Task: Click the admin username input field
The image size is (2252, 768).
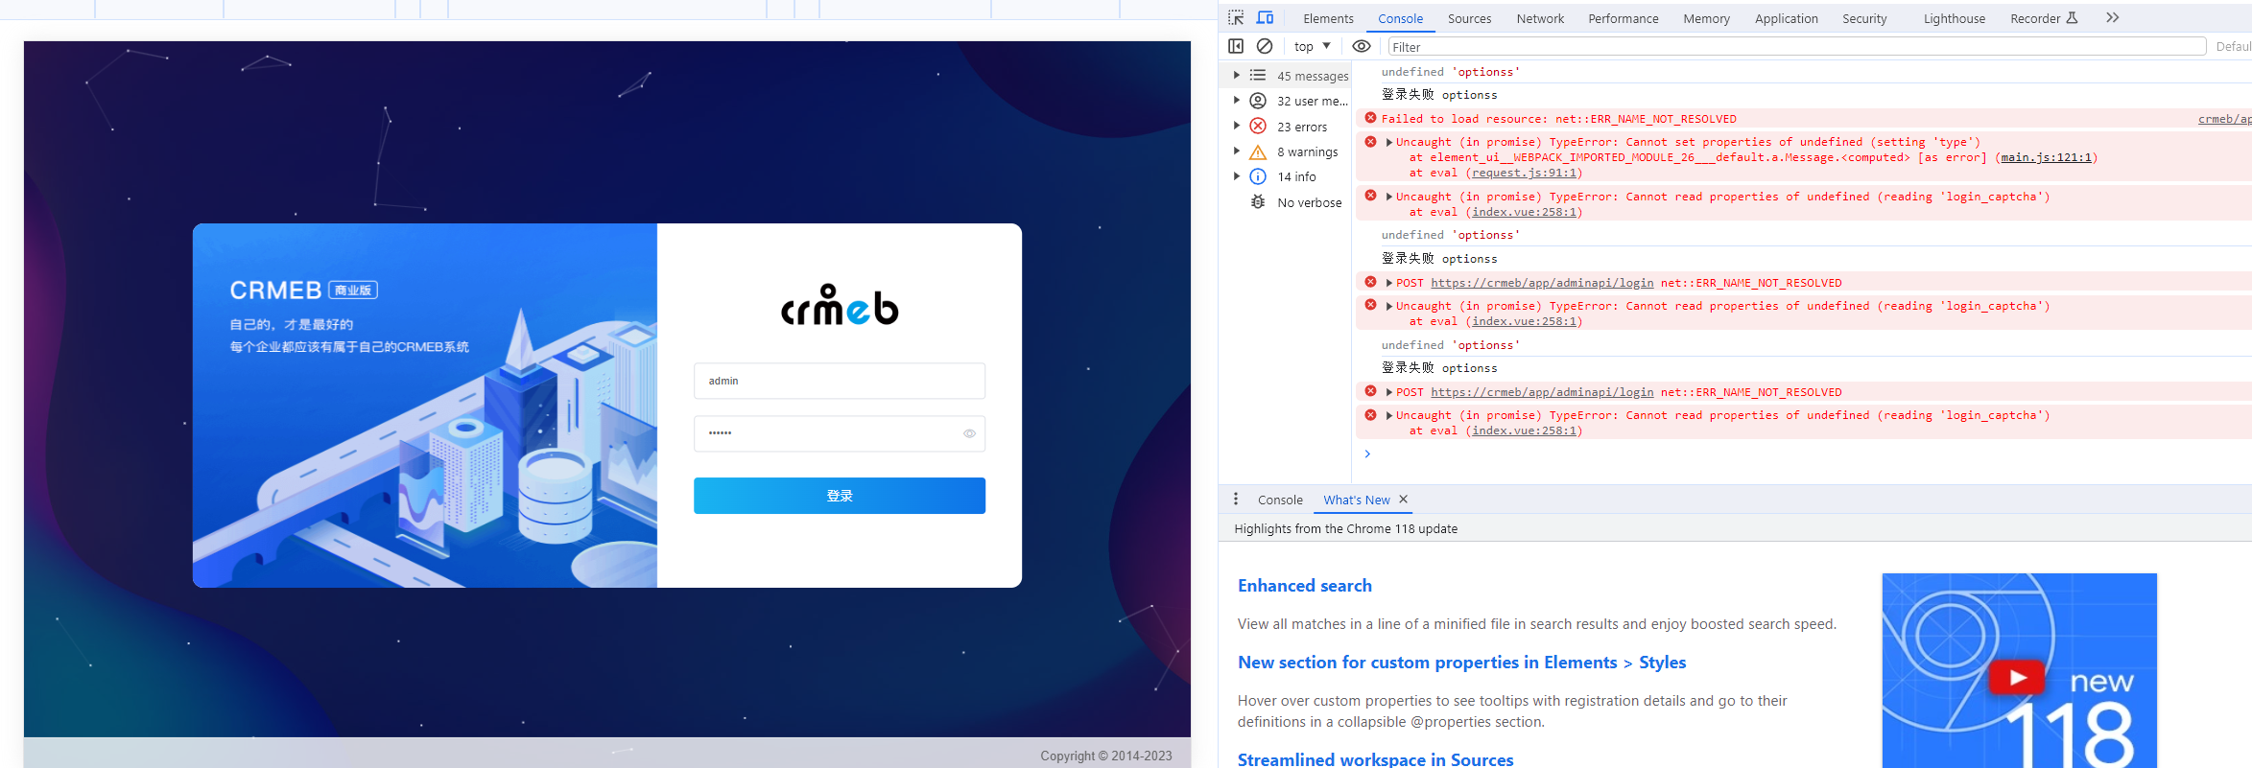Action: (x=840, y=381)
